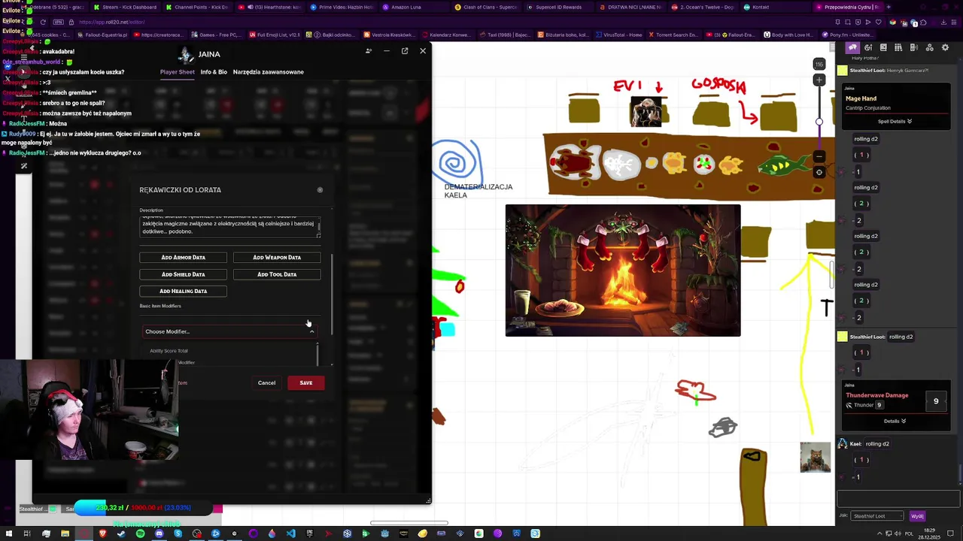Pop out the Jaina character sheet window
963x541 pixels.
405,50
